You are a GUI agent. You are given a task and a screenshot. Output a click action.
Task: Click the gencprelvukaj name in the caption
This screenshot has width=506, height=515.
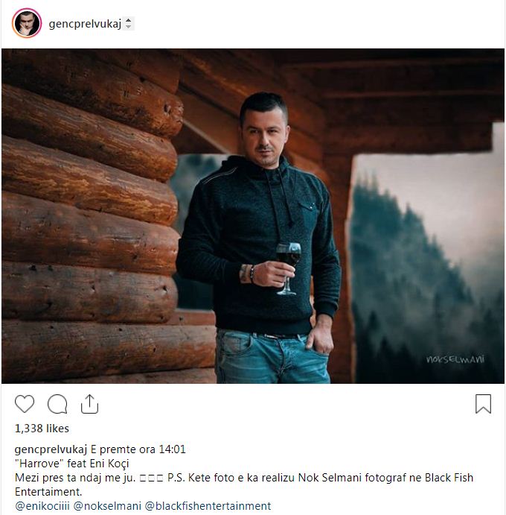click(51, 449)
